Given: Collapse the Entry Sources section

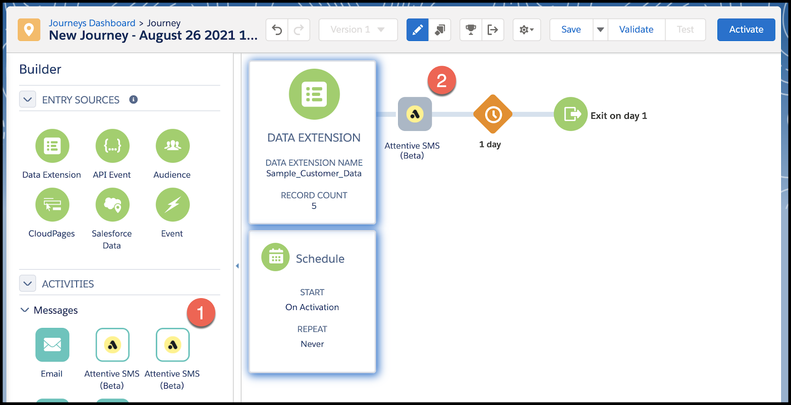Looking at the screenshot, I should pyautogui.click(x=28, y=99).
